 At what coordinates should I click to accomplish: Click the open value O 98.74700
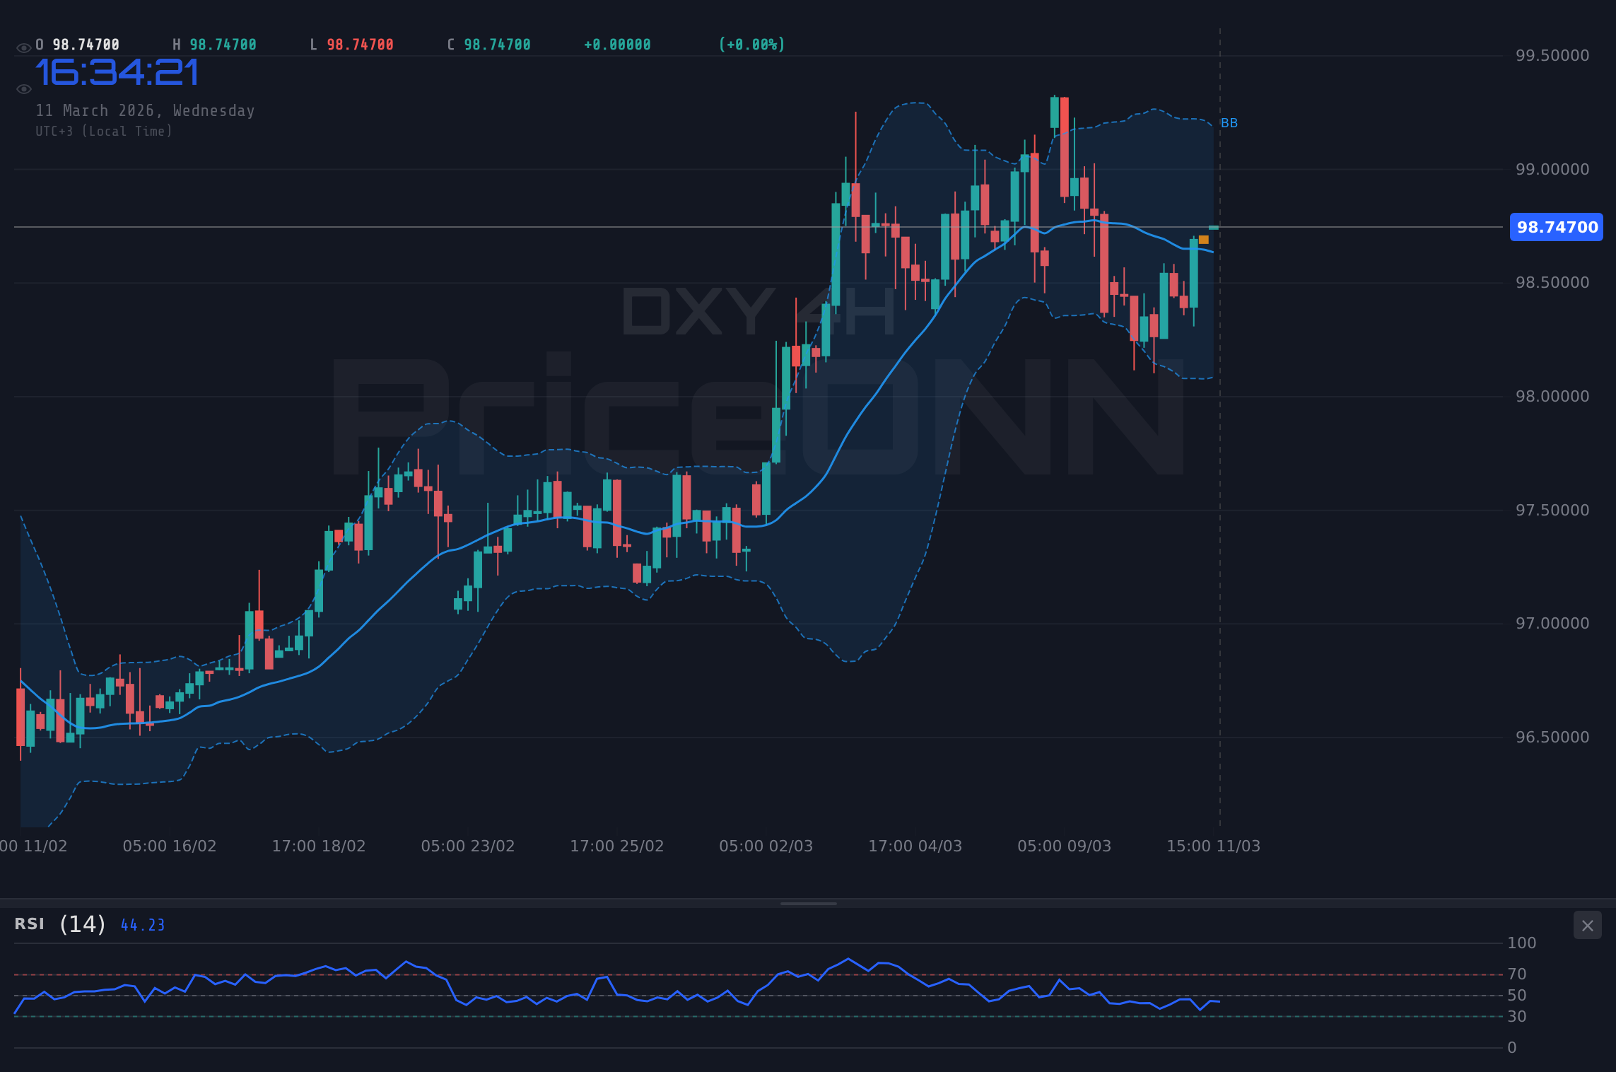point(78,43)
